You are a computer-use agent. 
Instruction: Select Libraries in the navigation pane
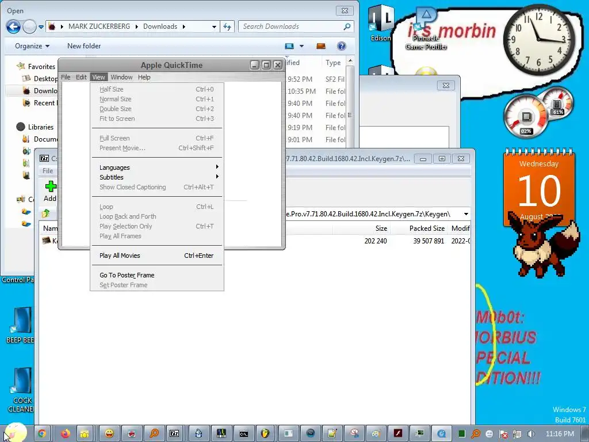(41, 127)
